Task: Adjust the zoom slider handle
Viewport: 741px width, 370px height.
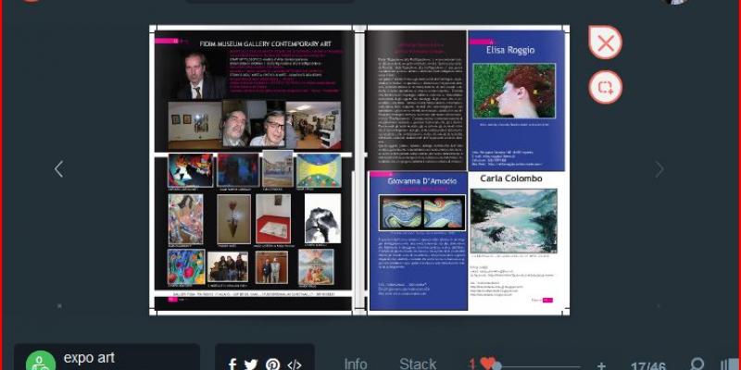Action: coord(496,366)
